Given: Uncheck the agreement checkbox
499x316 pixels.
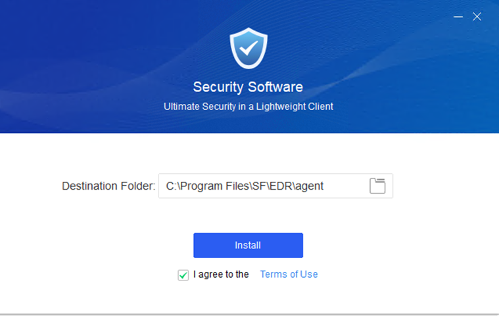Looking at the screenshot, I should [183, 275].
